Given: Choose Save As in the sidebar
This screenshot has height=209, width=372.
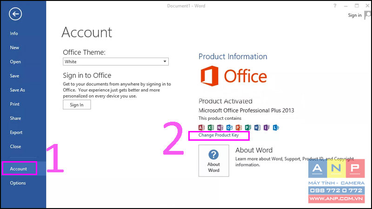Looking at the screenshot, I should click(17, 90).
